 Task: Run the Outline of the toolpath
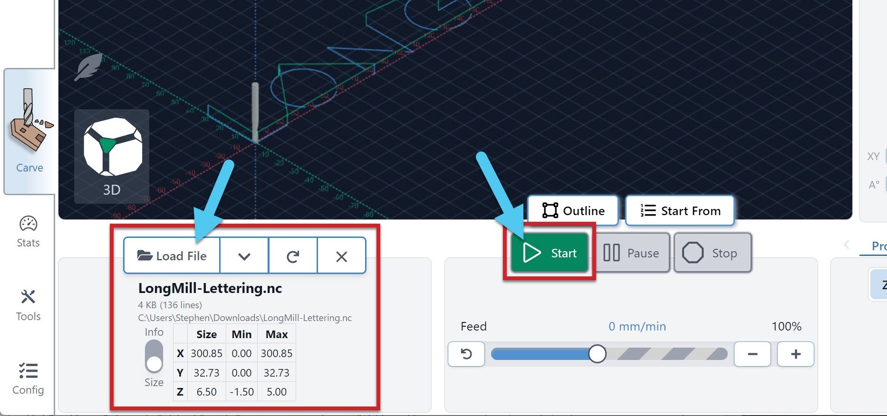[x=573, y=210]
